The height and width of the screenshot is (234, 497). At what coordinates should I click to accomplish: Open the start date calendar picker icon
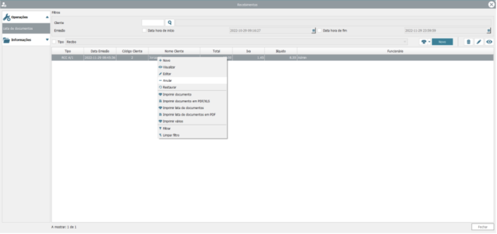(x=313, y=30)
